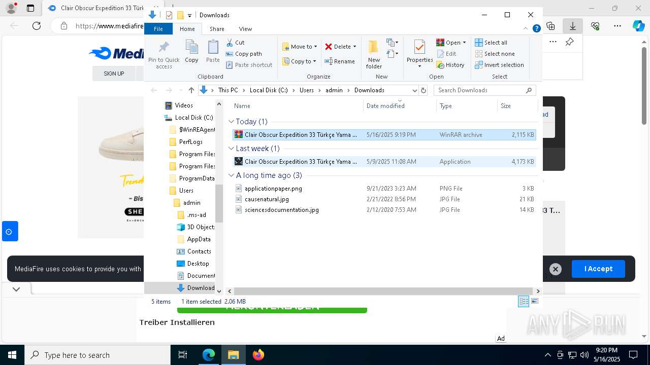Select the Application file from last week
The height and width of the screenshot is (365, 650).
[x=384, y=162]
